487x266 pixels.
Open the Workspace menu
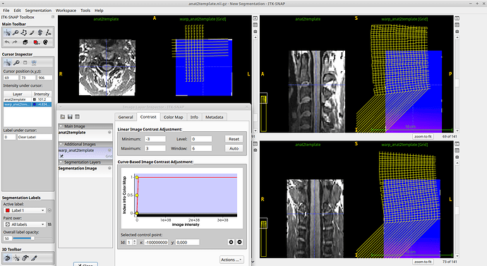[66, 11]
